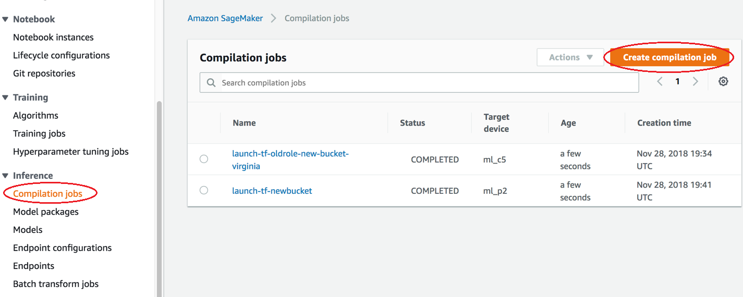Open Compilation jobs in the sidebar

pyautogui.click(x=48, y=194)
